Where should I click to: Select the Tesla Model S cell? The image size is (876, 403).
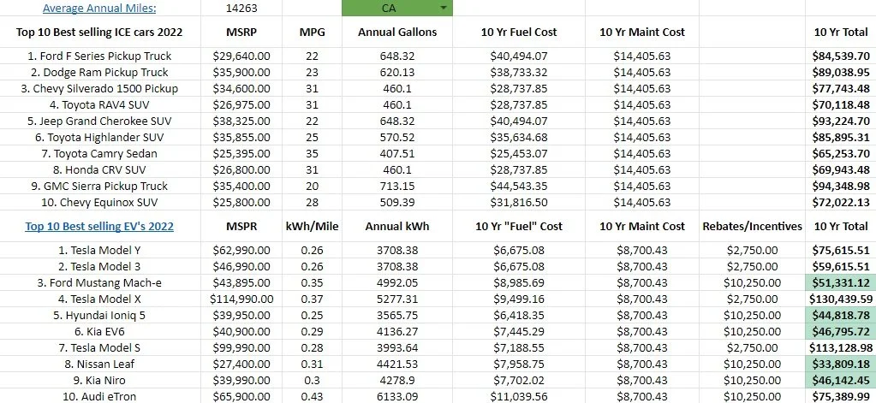pyautogui.click(x=99, y=347)
